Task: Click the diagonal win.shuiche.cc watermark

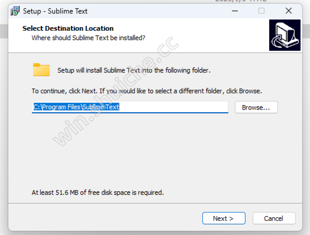Action: 115,91
